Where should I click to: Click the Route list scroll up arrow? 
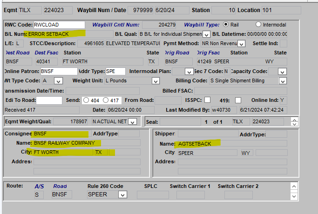pyautogui.click(x=294, y=186)
